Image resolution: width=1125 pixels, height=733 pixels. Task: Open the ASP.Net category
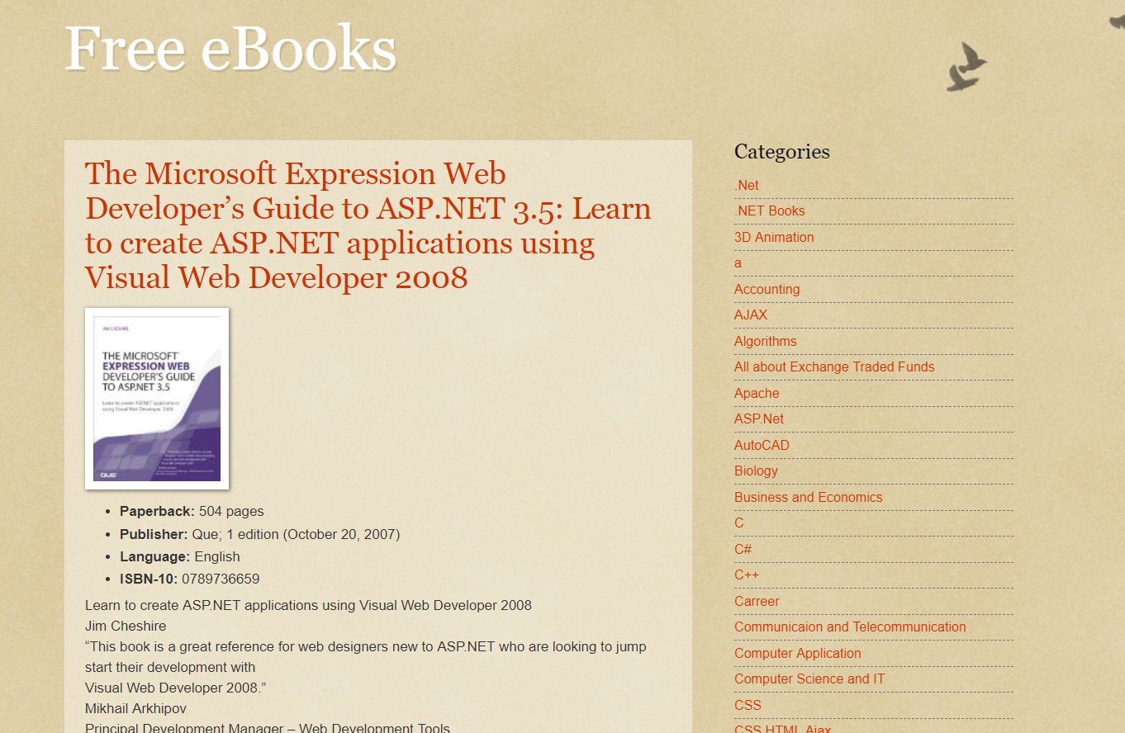pyautogui.click(x=759, y=419)
